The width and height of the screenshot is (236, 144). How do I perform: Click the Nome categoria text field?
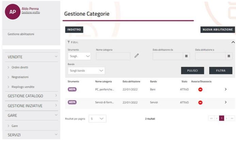[x=113, y=56]
